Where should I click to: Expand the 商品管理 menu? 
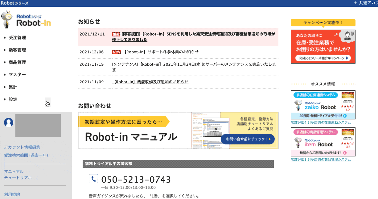point(17,62)
